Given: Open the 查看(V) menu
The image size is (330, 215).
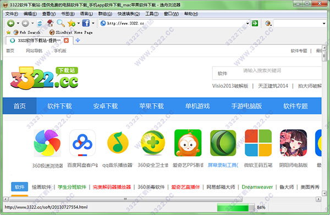Looking at the screenshot, I should (49, 14).
